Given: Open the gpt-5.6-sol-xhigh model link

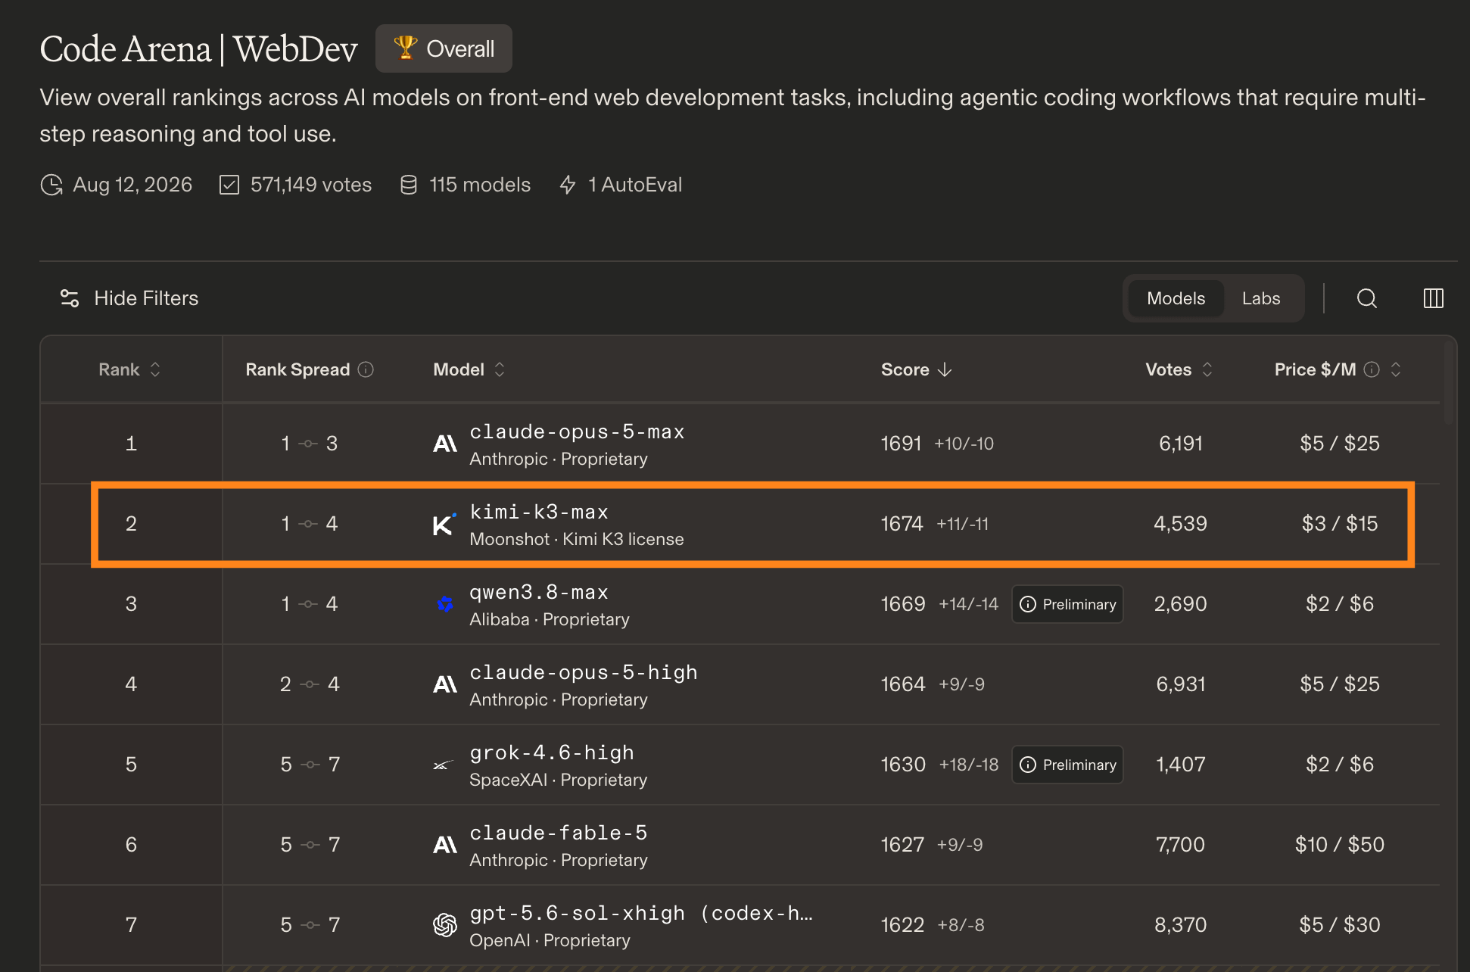Looking at the screenshot, I should coord(641,913).
